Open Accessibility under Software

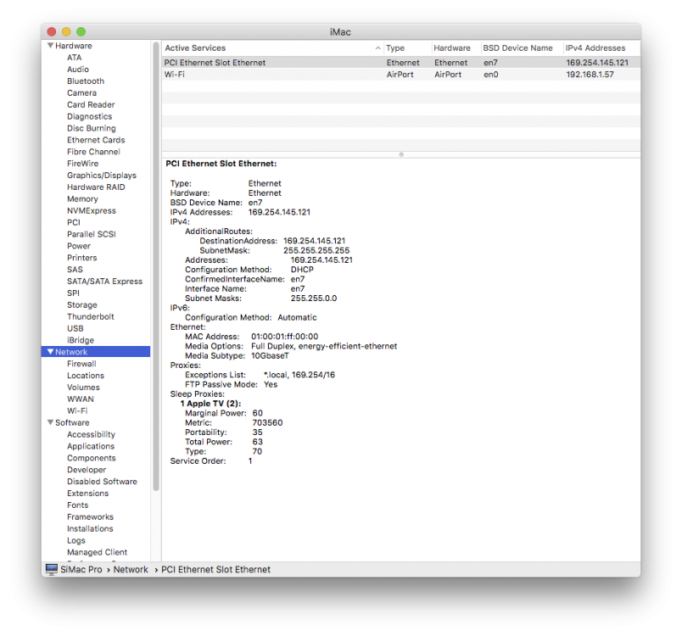pyautogui.click(x=92, y=434)
